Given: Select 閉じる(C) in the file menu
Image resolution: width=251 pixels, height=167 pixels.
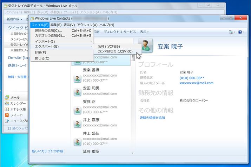Looking at the screenshot, I should coord(62,58).
